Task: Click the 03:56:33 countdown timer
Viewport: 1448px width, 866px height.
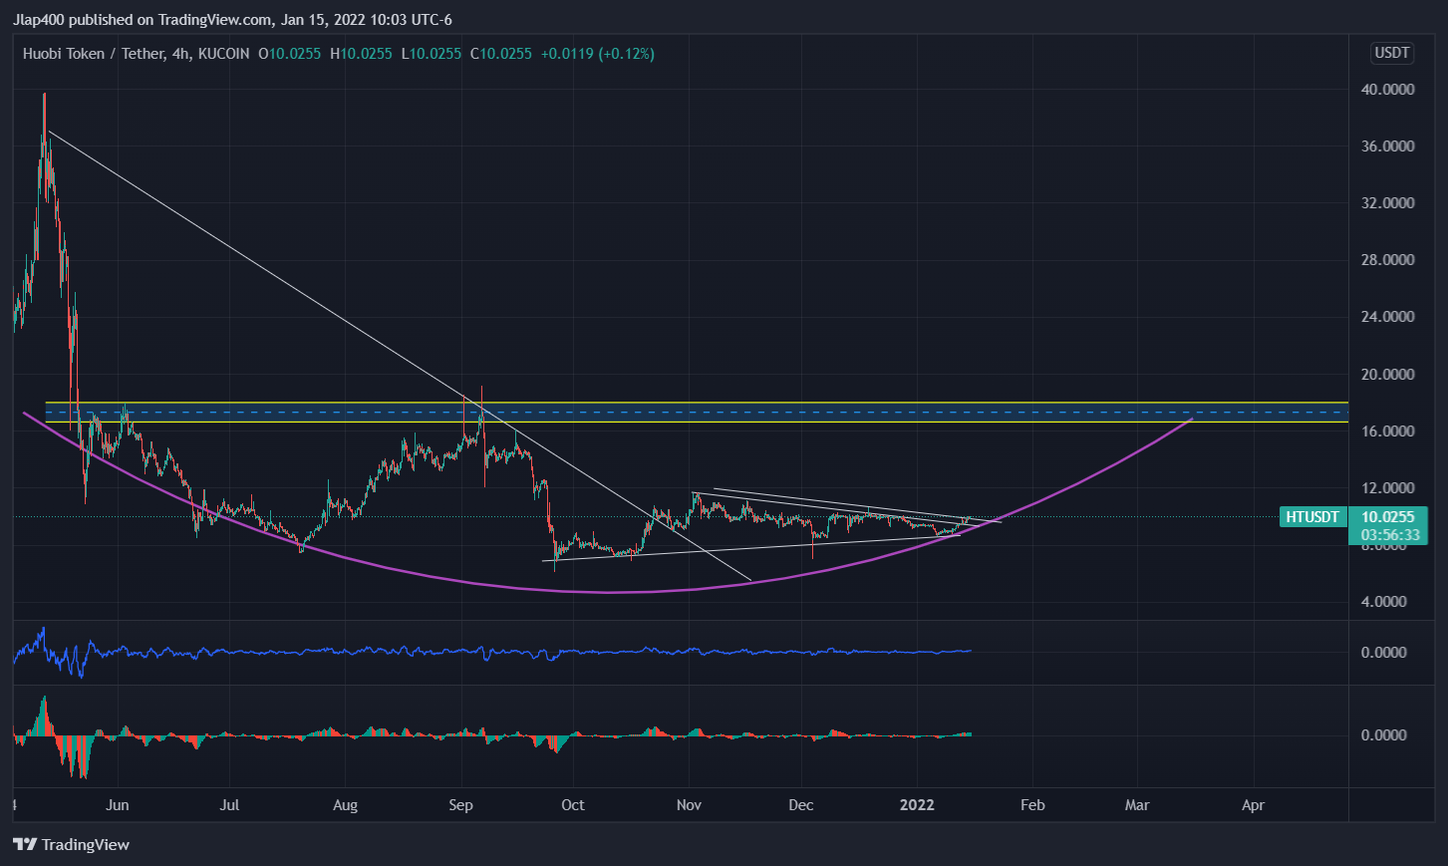Action: click(x=1388, y=535)
